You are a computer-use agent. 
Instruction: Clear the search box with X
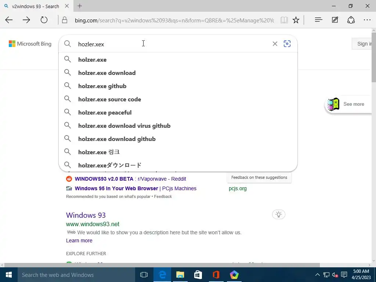pyautogui.click(x=275, y=44)
